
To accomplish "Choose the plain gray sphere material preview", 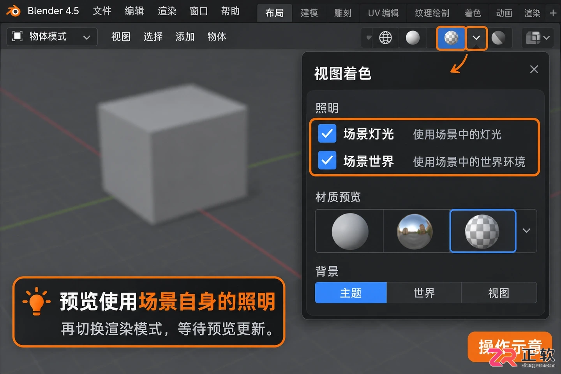I will tap(350, 231).
